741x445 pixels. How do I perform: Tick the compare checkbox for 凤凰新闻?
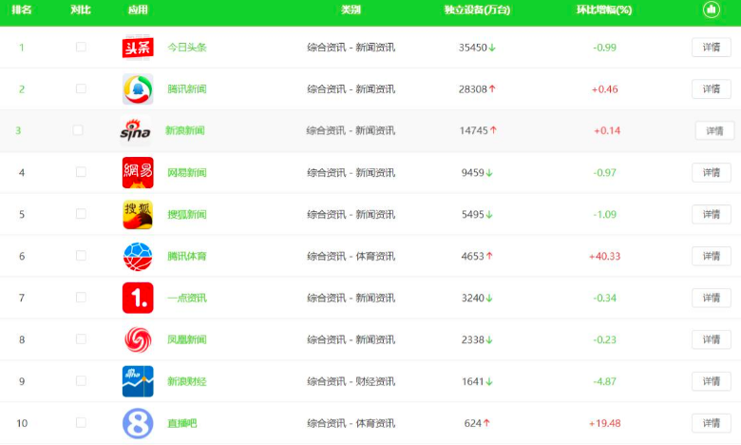pos(81,339)
